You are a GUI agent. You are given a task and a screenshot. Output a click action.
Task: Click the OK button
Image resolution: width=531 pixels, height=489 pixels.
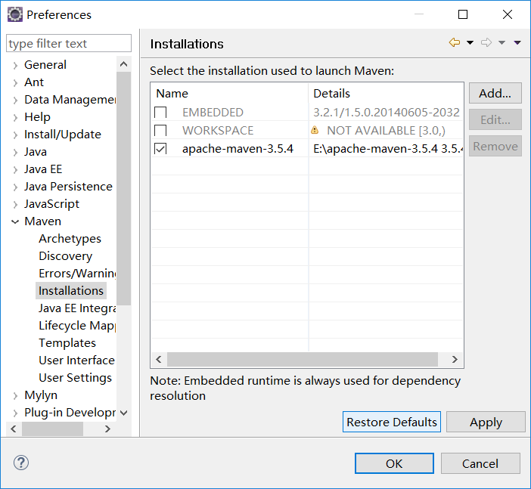(394, 463)
